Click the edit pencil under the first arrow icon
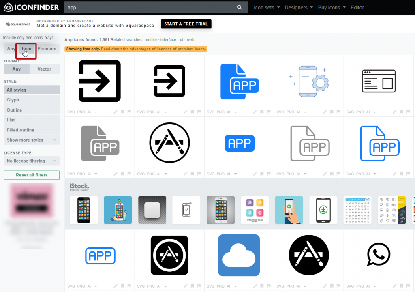Screen dimensions: 415x292 pyautogui.click(x=116, y=112)
